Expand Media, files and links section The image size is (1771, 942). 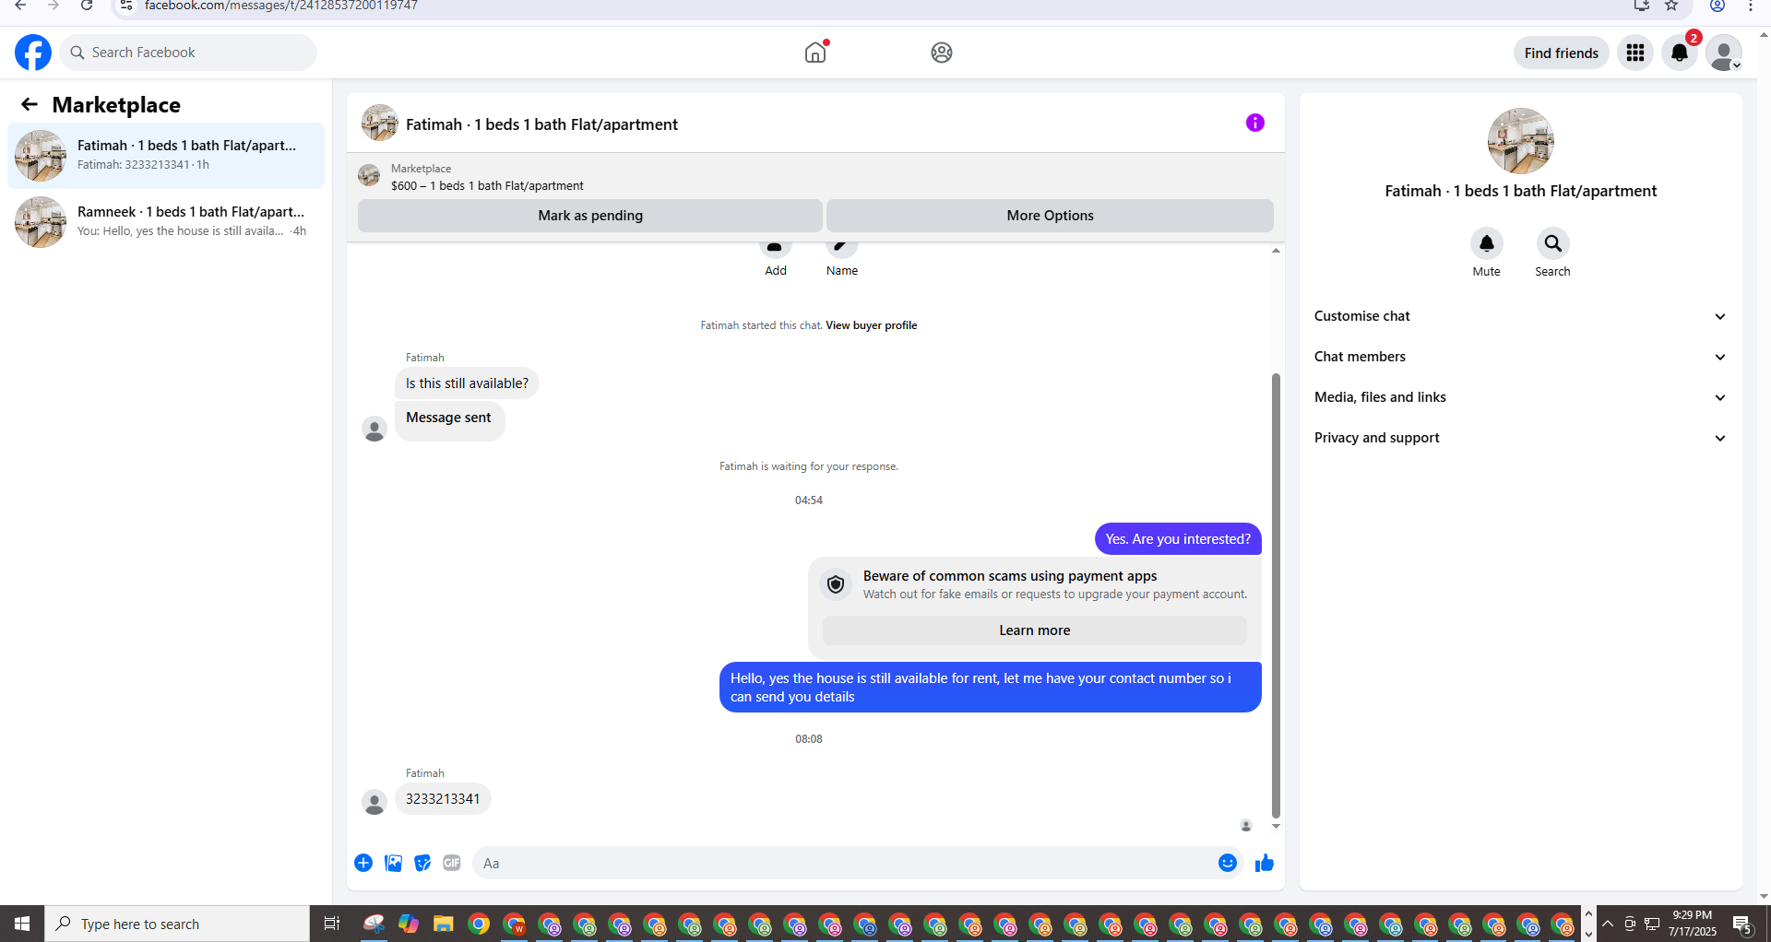pos(1520,397)
